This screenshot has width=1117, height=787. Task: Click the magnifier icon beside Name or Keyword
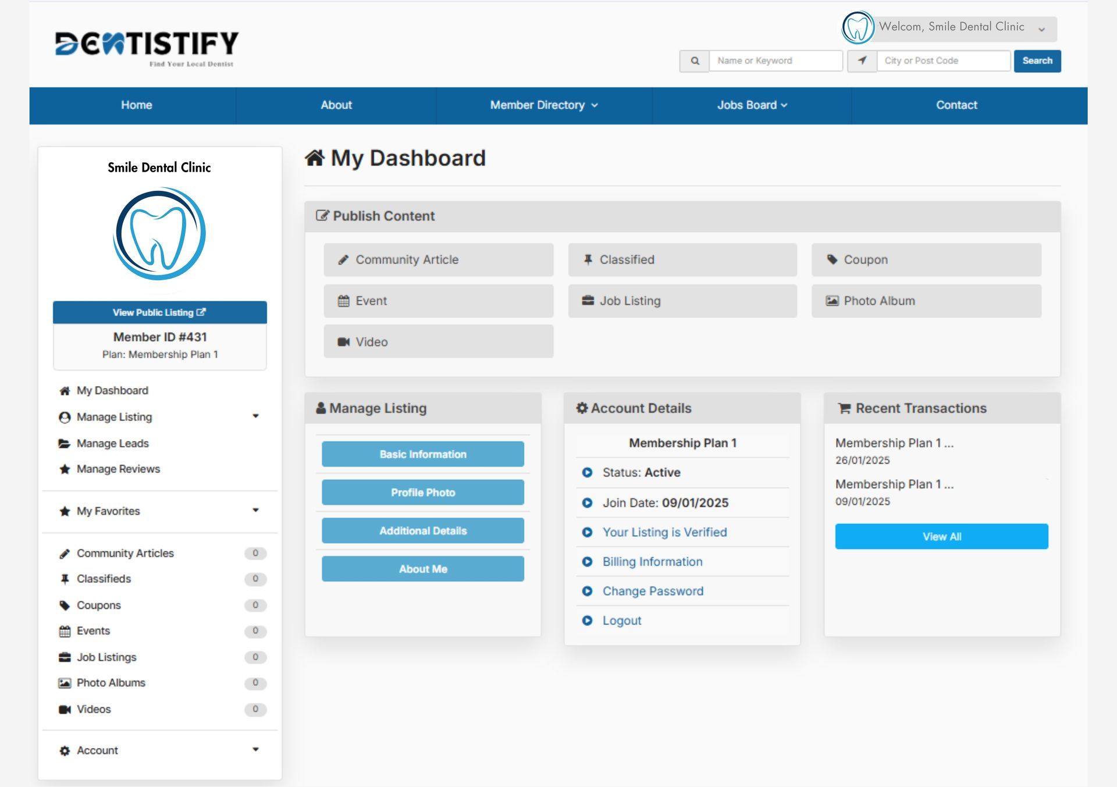(x=694, y=60)
